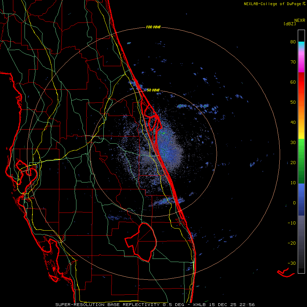This screenshot has height=307, width=307.
Task: Select the 70 value on the dBZ scale
Action: pos(293,62)
